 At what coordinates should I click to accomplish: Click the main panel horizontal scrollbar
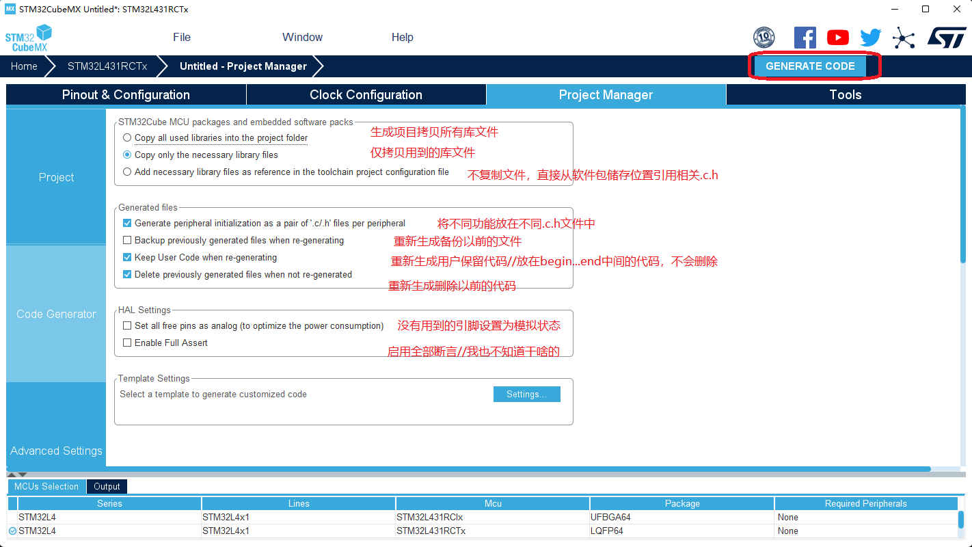click(469, 469)
